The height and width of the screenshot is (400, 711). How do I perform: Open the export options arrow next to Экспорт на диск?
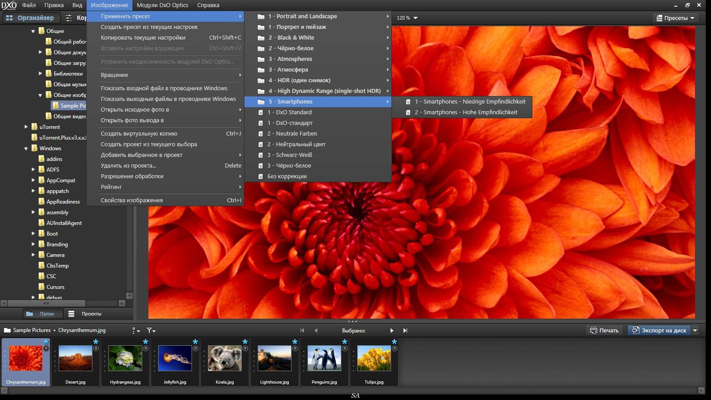(695, 330)
